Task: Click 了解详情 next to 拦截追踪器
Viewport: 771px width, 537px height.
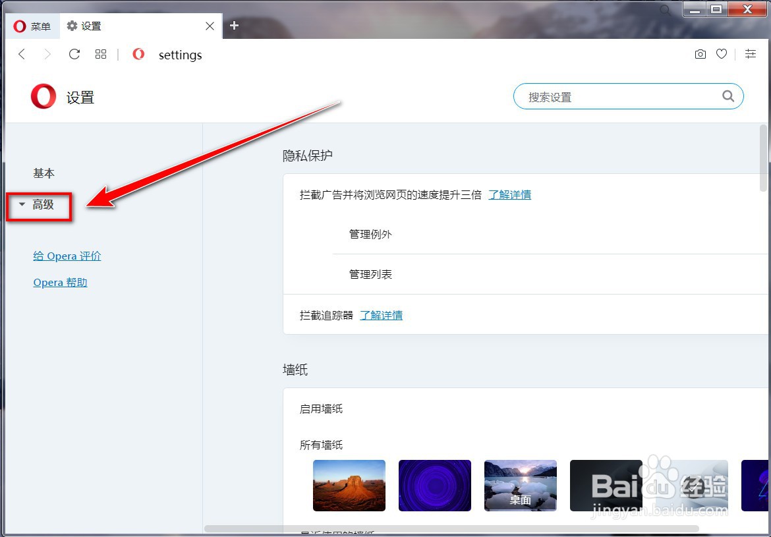Action: point(382,315)
